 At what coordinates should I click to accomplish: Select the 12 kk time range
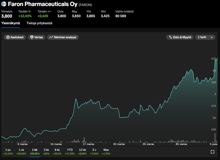pos(82,152)
